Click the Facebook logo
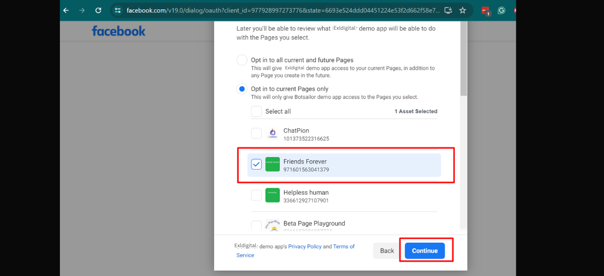 click(118, 31)
